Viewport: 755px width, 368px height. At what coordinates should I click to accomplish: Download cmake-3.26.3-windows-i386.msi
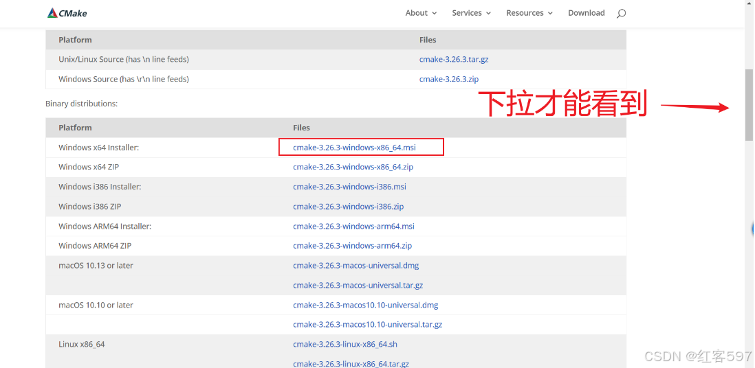pos(349,187)
